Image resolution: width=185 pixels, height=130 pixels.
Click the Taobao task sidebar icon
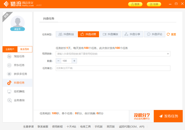9,57
